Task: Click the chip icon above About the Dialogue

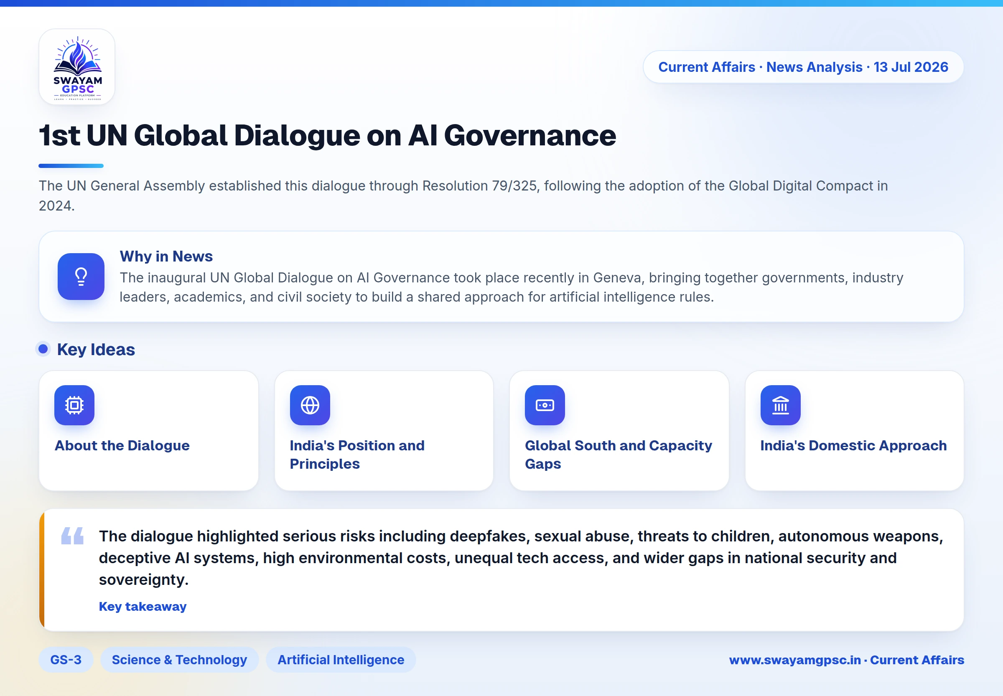Action: point(74,405)
